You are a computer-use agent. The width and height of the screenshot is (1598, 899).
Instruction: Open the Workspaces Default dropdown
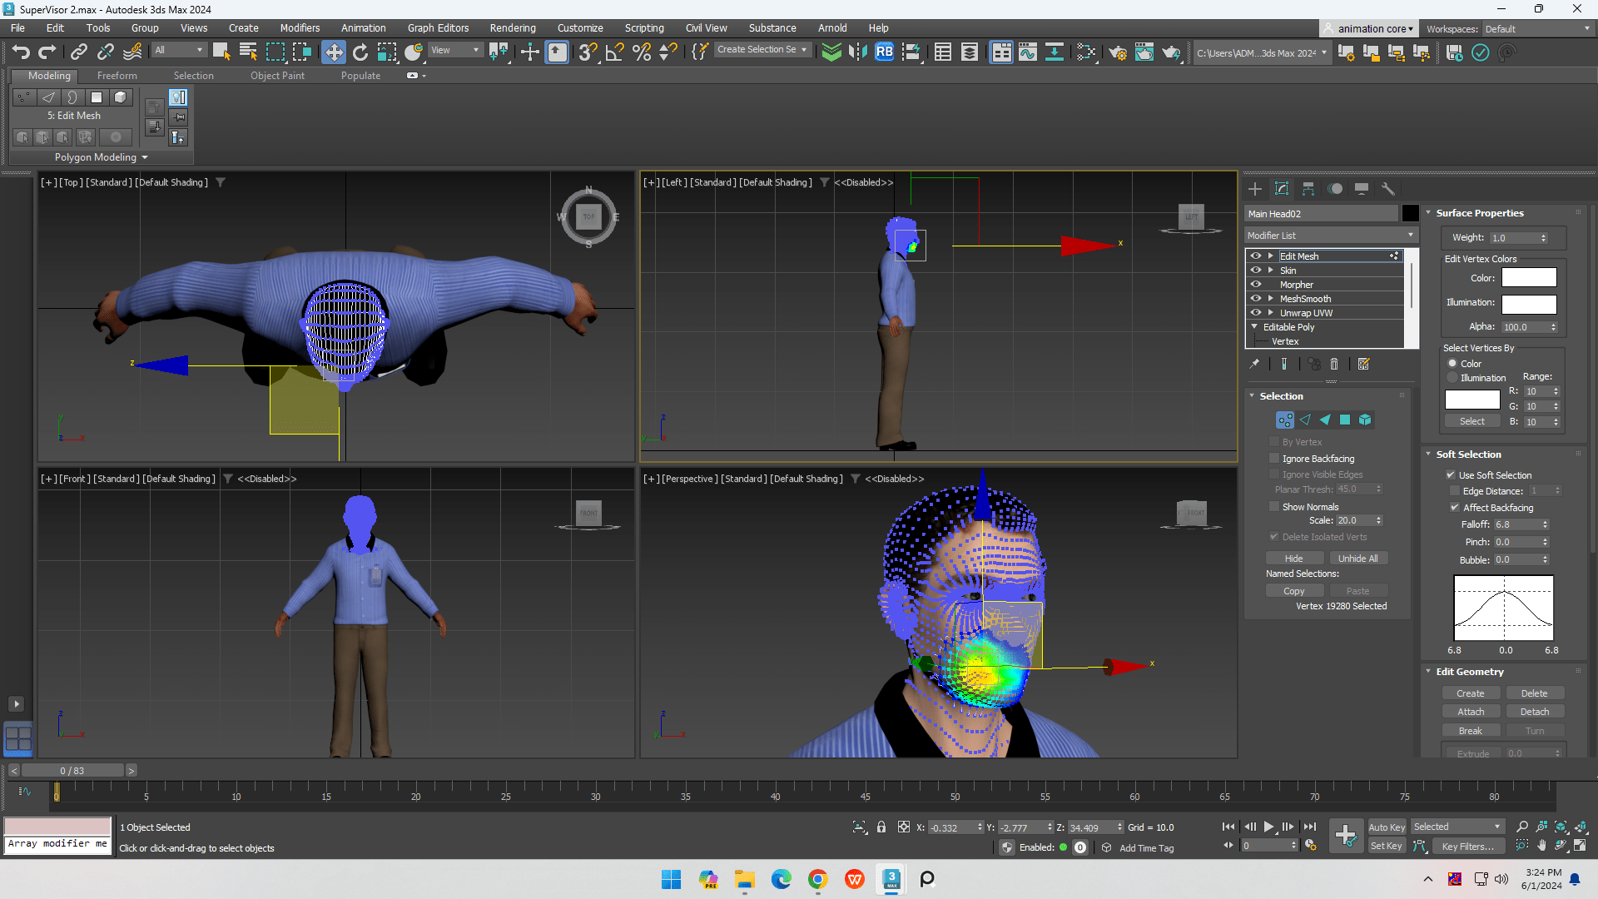(x=1537, y=29)
